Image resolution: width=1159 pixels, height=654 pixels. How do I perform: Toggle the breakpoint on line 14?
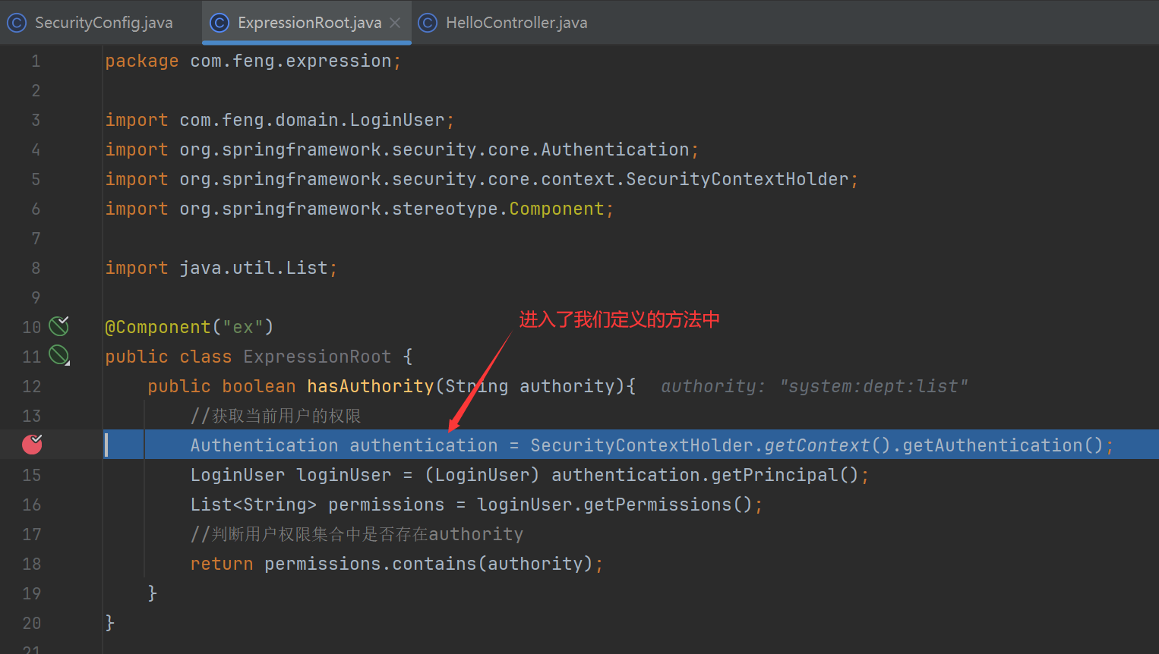click(x=32, y=445)
